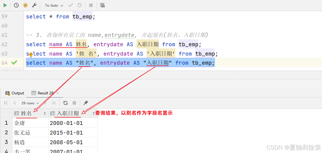Switch to the Result 28 tab
The height and width of the screenshot is (153, 322).
click(43, 93)
